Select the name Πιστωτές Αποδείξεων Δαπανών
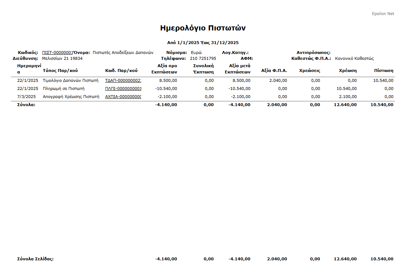Viewport: 399px width, 264px height. tap(123, 53)
